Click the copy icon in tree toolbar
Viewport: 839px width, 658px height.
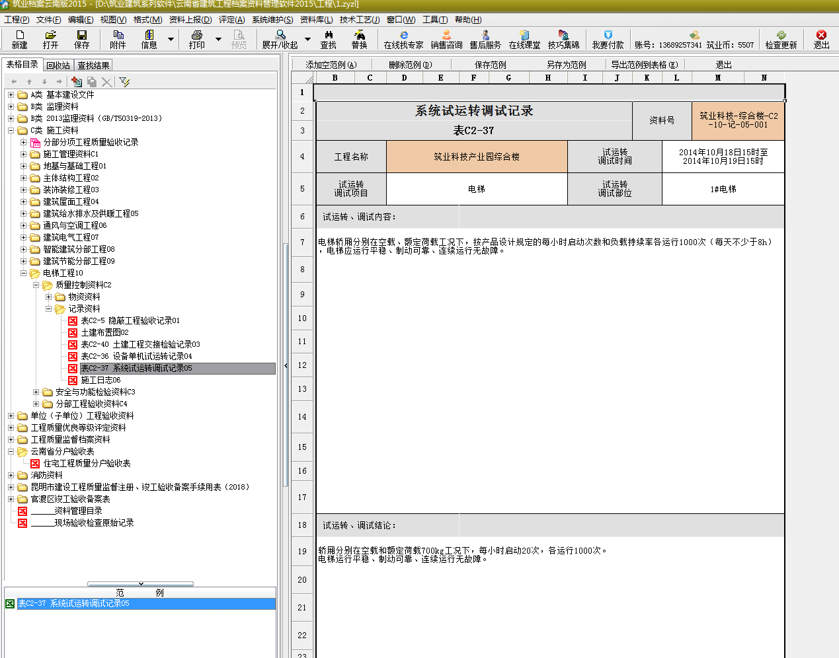(92, 81)
